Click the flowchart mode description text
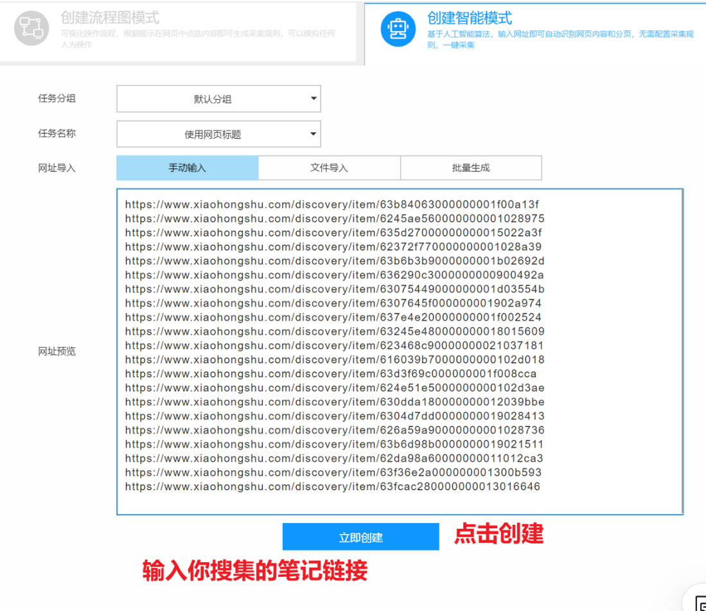This screenshot has height=611, width=706. point(198,39)
